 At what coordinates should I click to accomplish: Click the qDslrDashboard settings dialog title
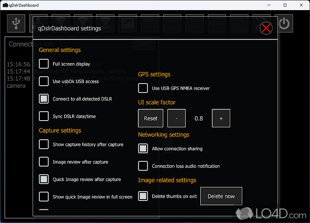[69, 28]
